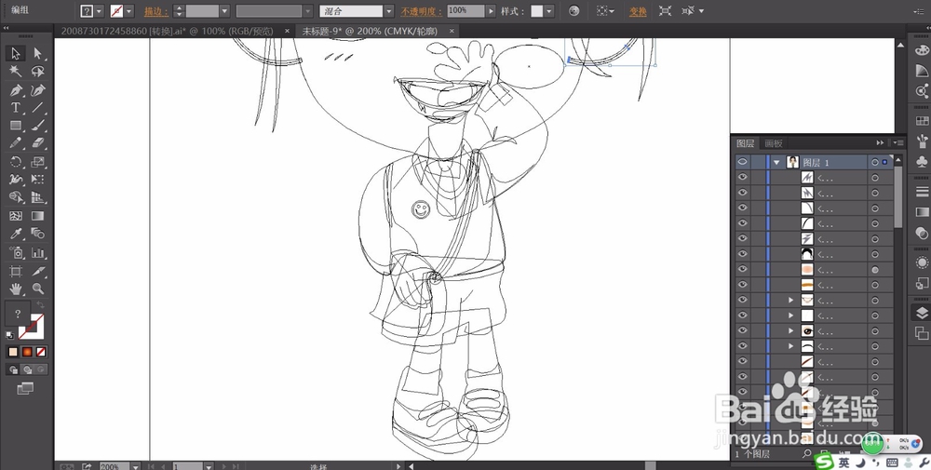Select the Selection (black arrow) tool
This screenshot has width=931, height=470.
16,53
